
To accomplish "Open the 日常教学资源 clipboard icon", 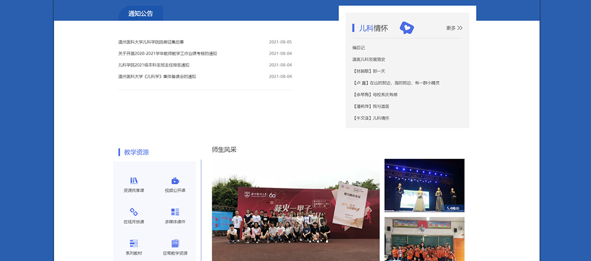I will 175,243.
